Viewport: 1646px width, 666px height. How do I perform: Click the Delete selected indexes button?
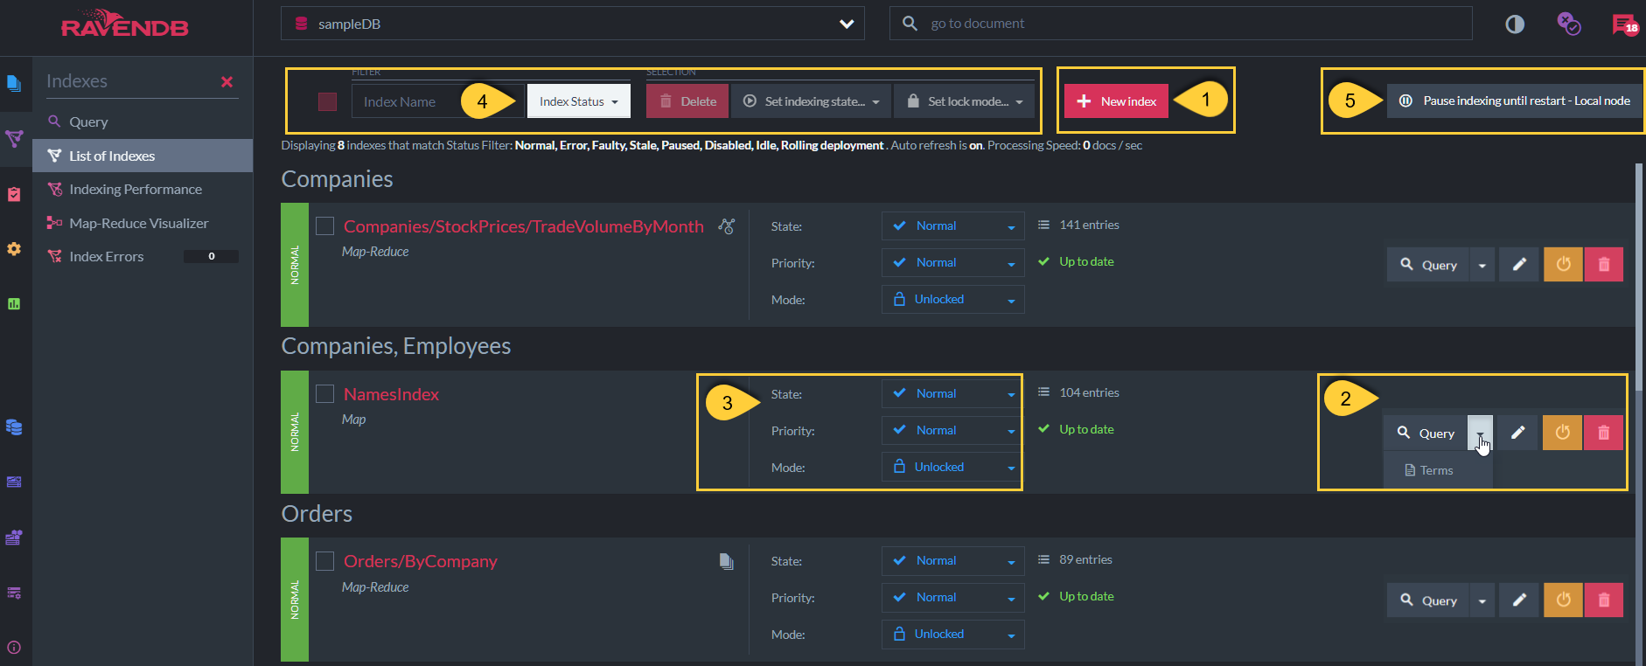tap(687, 101)
